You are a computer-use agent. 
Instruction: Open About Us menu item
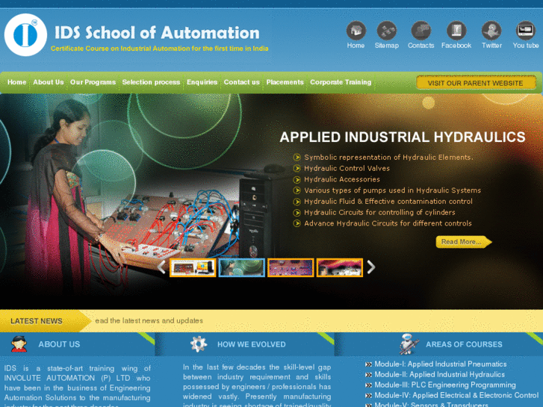click(49, 82)
